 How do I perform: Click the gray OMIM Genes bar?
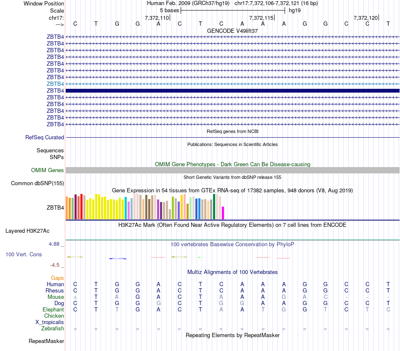(232, 170)
